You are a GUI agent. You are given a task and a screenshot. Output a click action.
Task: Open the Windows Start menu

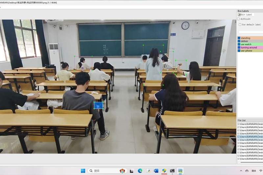(x=83, y=171)
